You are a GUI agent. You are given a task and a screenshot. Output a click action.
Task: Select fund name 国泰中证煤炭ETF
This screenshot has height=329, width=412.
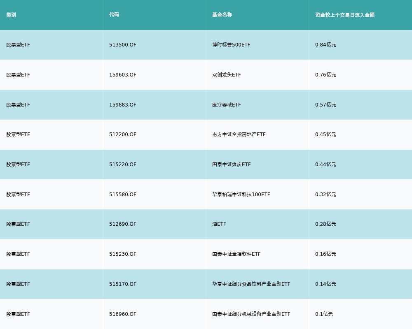pos(232,164)
